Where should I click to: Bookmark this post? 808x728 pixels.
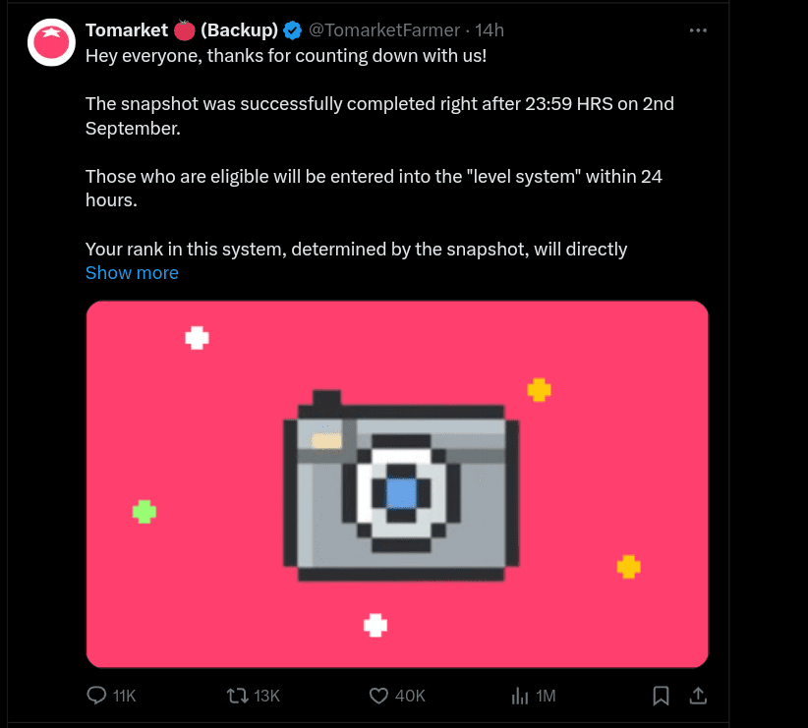pyautogui.click(x=661, y=696)
